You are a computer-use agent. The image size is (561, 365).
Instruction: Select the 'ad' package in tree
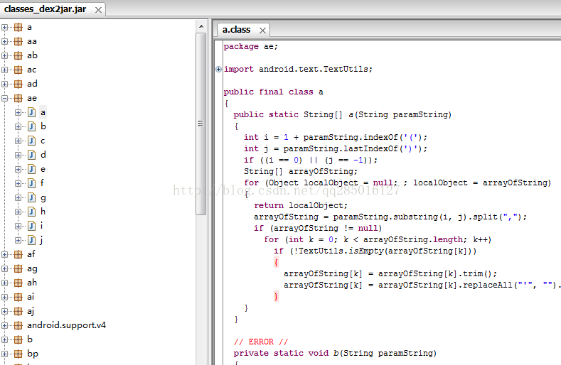tap(32, 84)
